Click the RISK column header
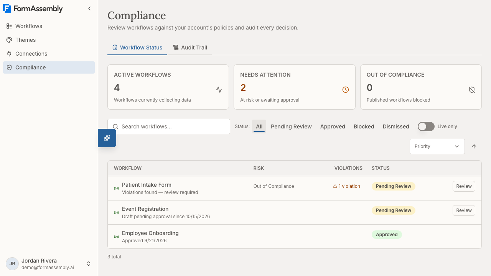Screen dimensions: 491x276 tap(259, 168)
